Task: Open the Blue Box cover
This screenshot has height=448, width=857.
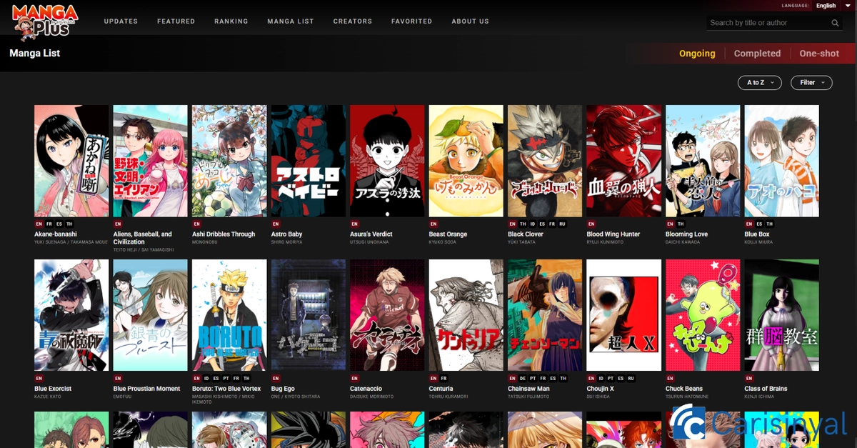Action: (x=782, y=161)
